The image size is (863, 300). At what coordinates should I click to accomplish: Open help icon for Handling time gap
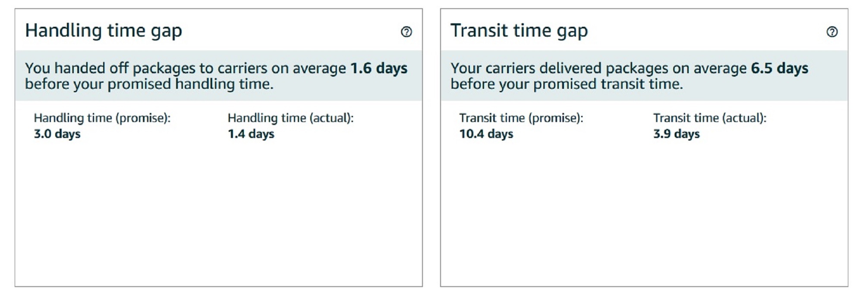click(406, 32)
